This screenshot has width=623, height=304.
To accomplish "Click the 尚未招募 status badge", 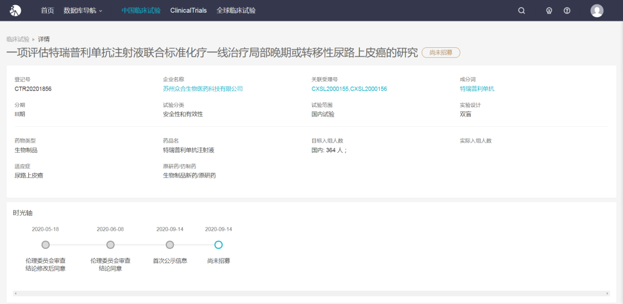I will pyautogui.click(x=441, y=52).
